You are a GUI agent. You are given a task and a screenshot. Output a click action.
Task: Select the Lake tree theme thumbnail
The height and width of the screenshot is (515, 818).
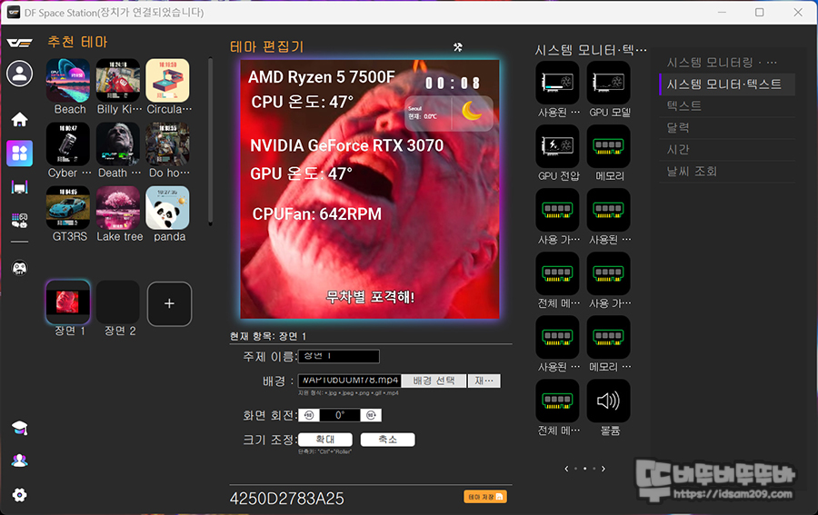pyautogui.click(x=118, y=207)
